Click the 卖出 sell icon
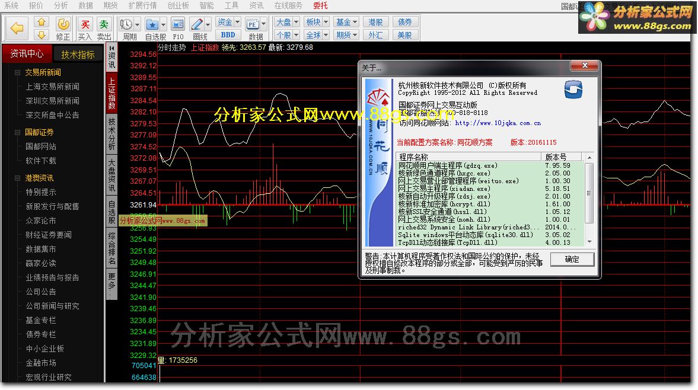 click(x=104, y=24)
